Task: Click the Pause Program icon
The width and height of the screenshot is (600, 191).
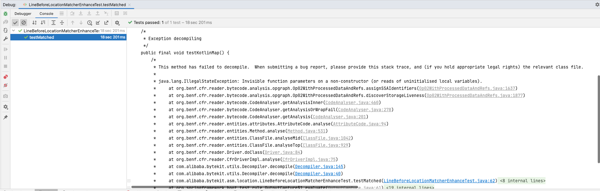Action: pyautogui.click(x=6, y=58)
